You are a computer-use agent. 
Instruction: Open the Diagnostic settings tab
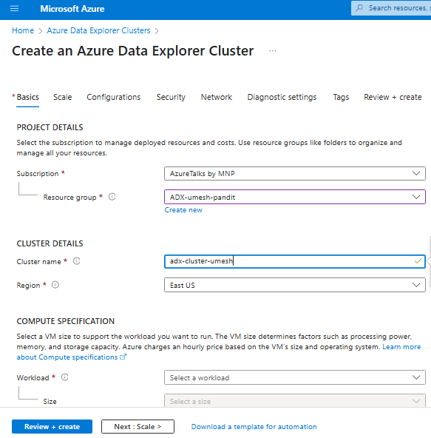pyautogui.click(x=282, y=97)
